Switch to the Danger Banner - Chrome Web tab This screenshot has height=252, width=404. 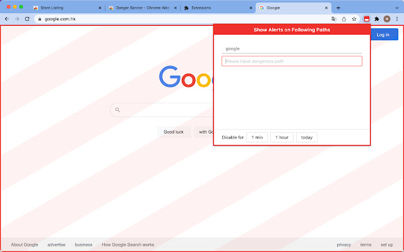pos(143,8)
